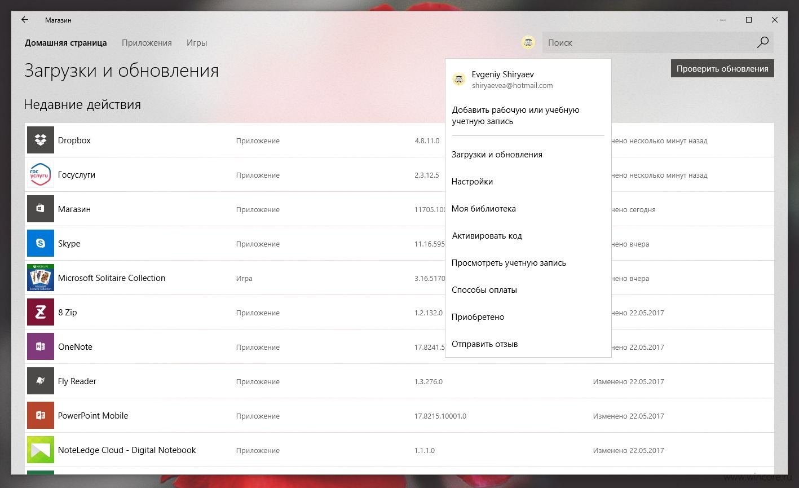The image size is (799, 488).
Task: Click the OneNote app icon
Action: tap(41, 347)
